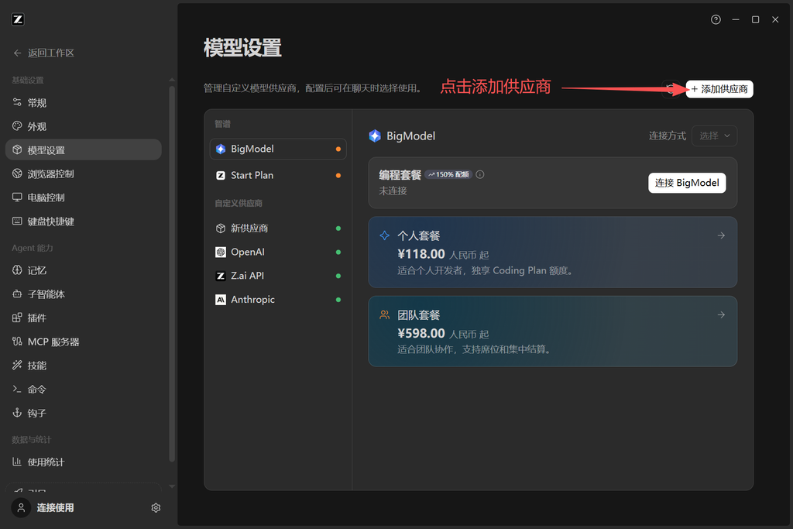Click the 插件 plugin icon

pyautogui.click(x=17, y=318)
